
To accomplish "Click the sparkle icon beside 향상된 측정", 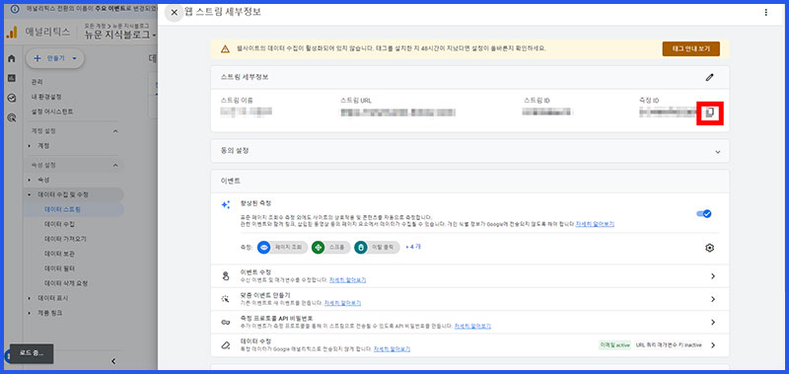I will (x=226, y=205).
